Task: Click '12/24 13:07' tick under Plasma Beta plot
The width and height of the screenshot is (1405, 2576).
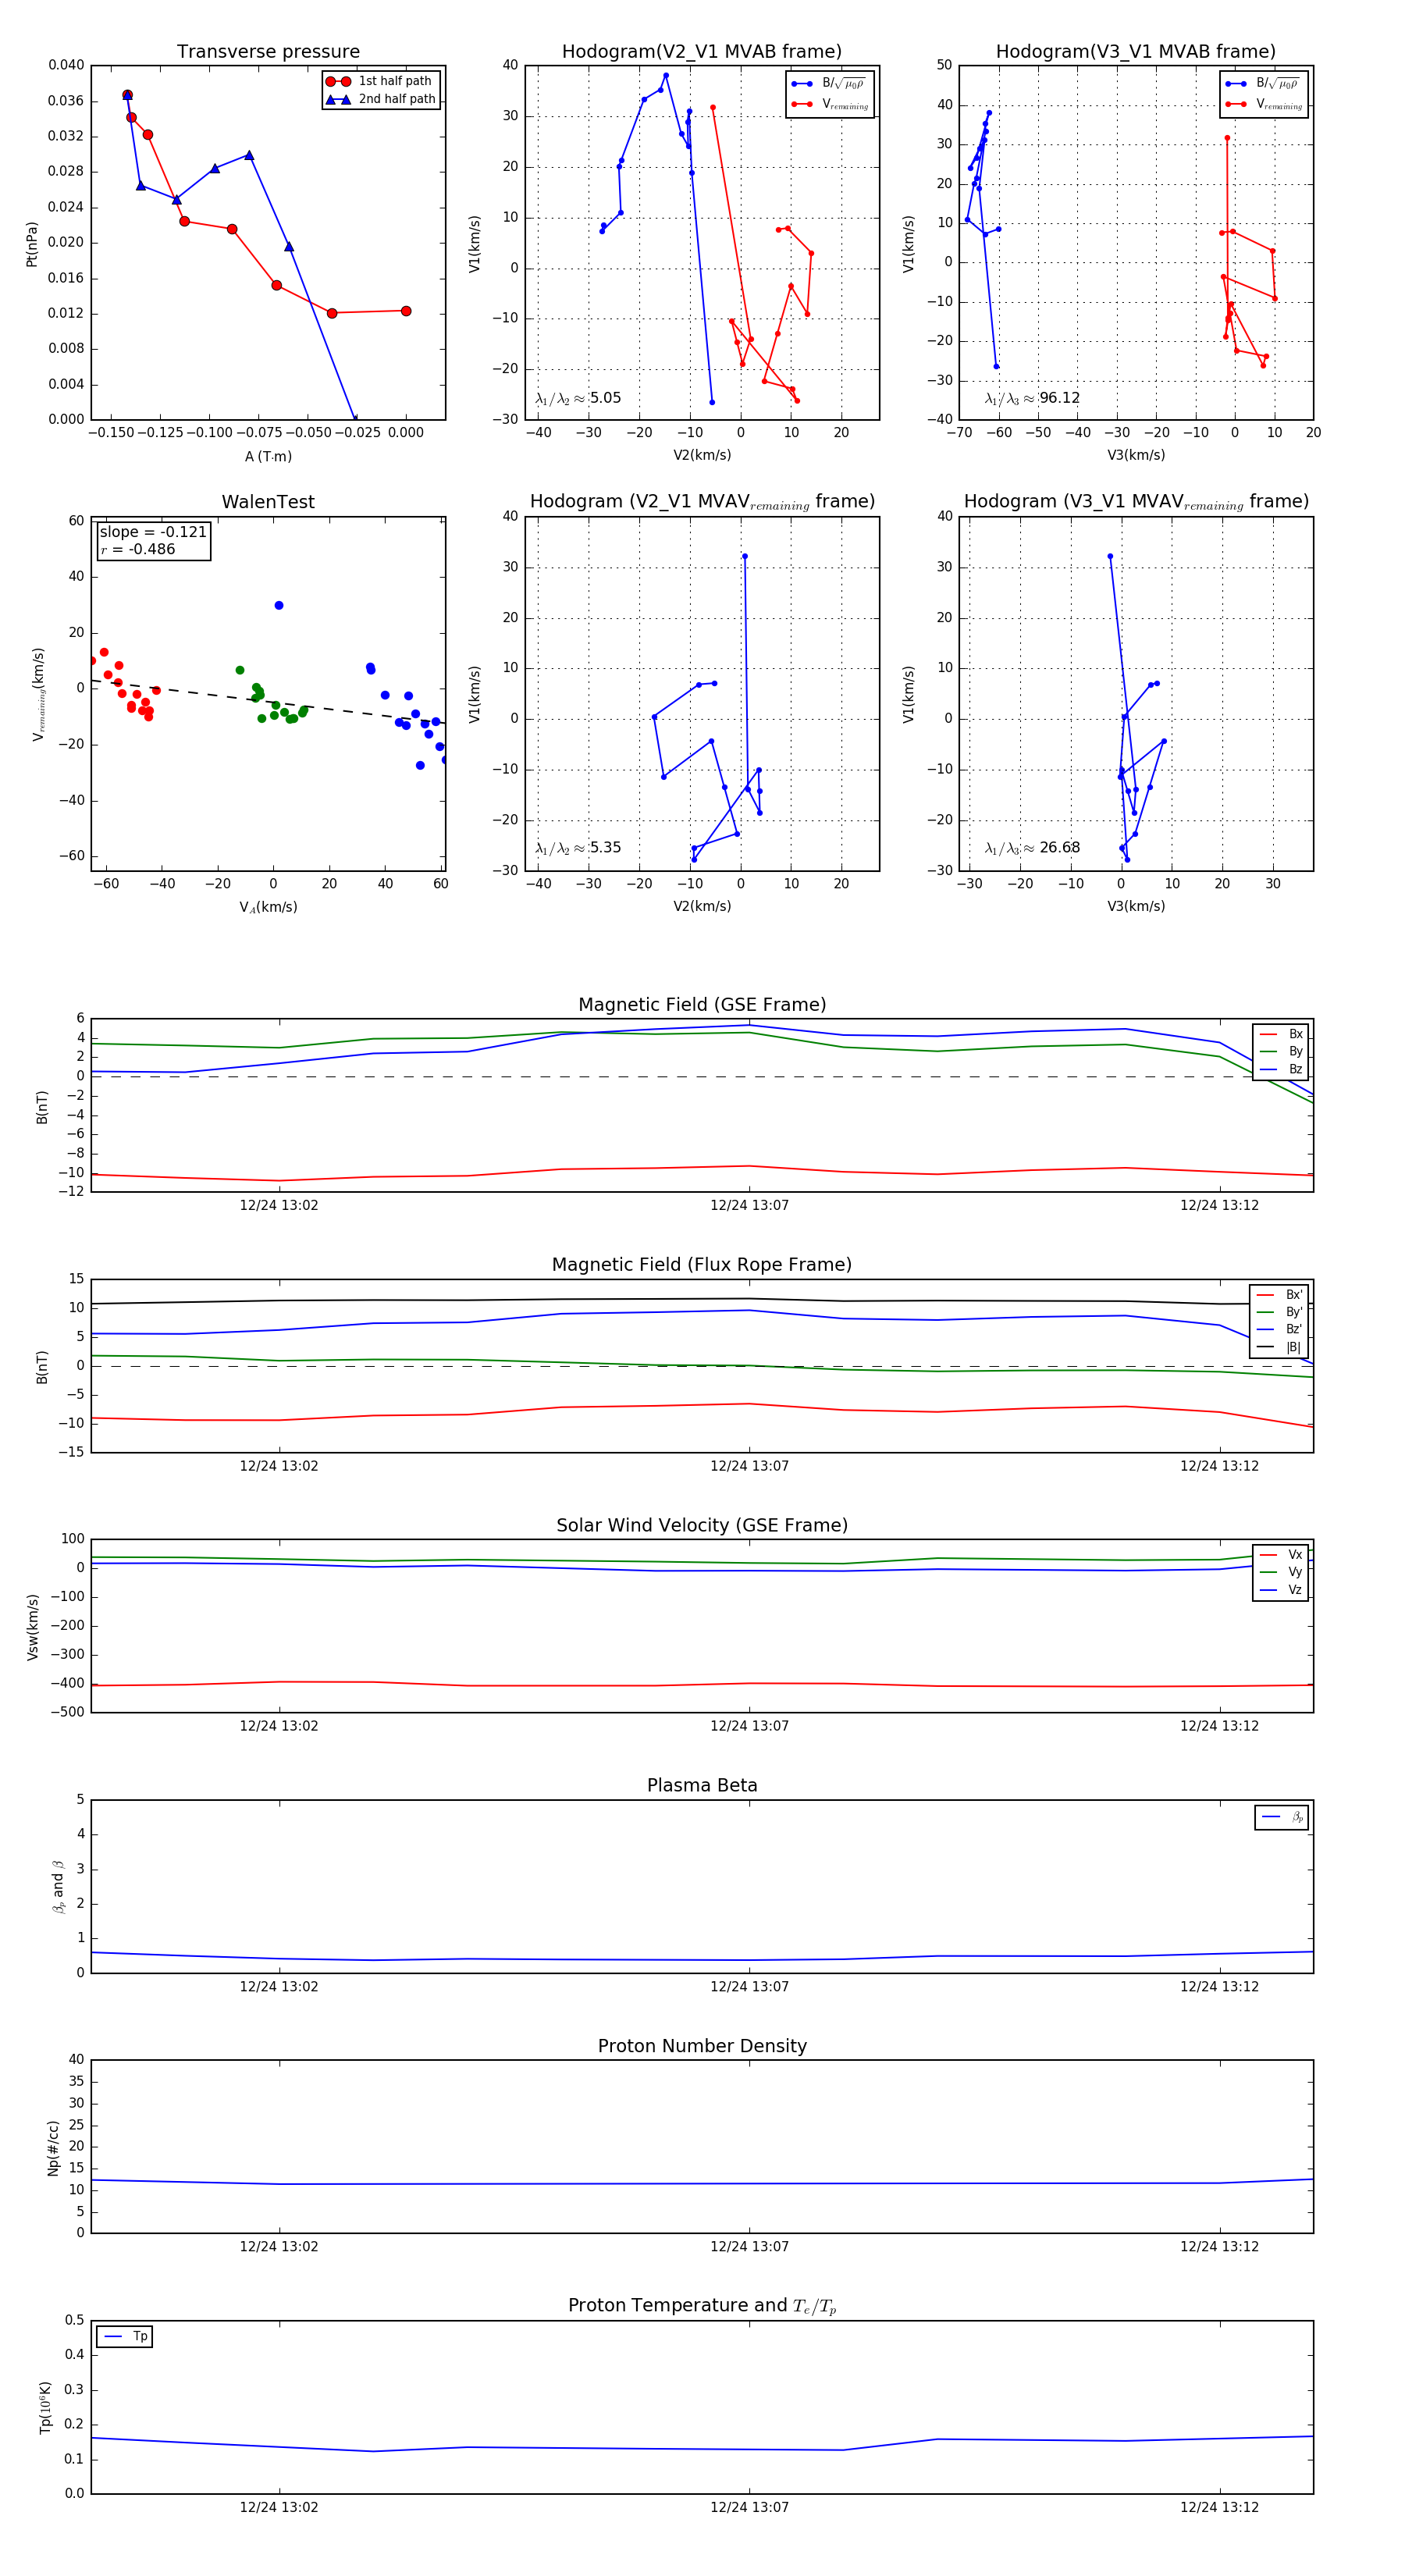Action: (x=749, y=1987)
